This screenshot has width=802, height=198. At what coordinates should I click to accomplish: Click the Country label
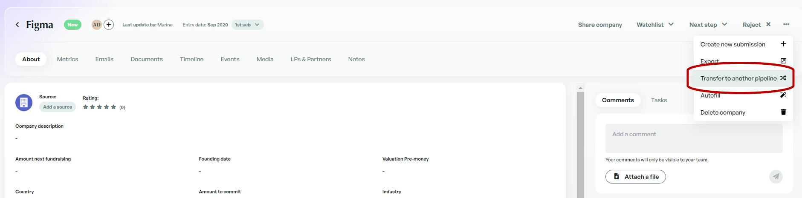pyautogui.click(x=25, y=192)
